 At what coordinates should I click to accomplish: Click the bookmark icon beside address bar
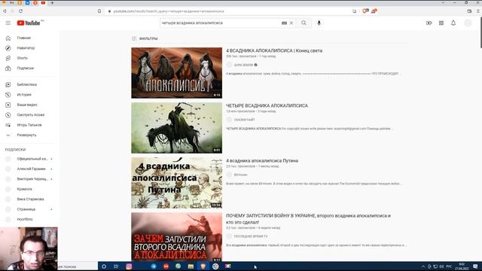(x=99, y=11)
